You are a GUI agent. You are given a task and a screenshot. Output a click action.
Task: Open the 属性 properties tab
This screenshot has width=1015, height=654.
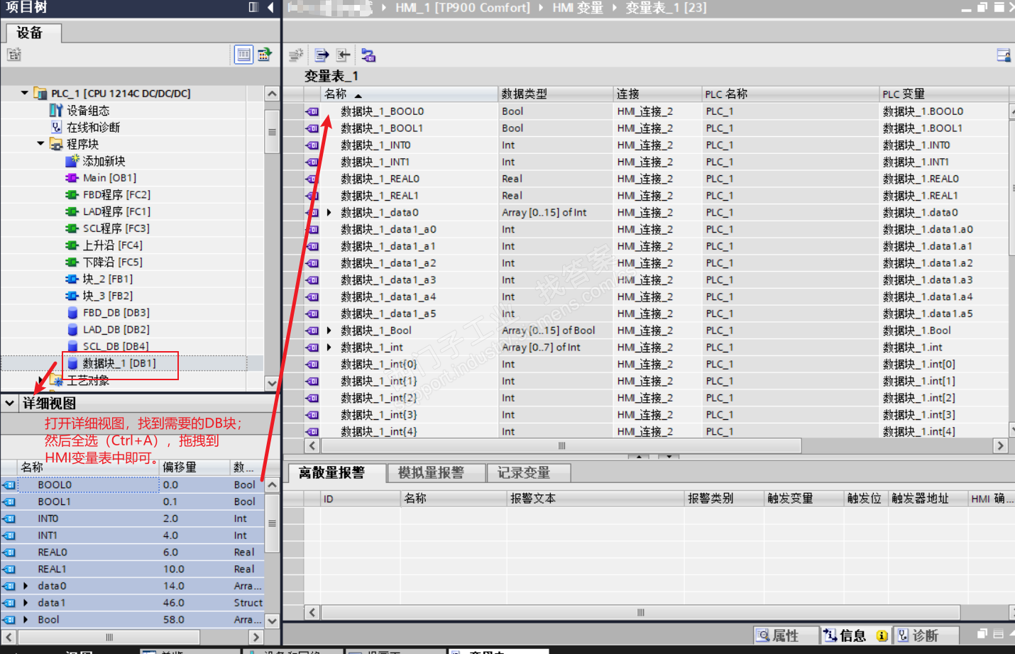coord(785,636)
